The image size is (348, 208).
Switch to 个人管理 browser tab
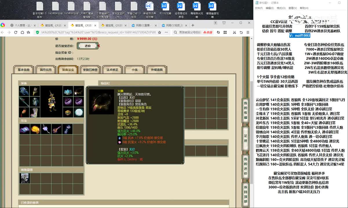tap(23, 25)
